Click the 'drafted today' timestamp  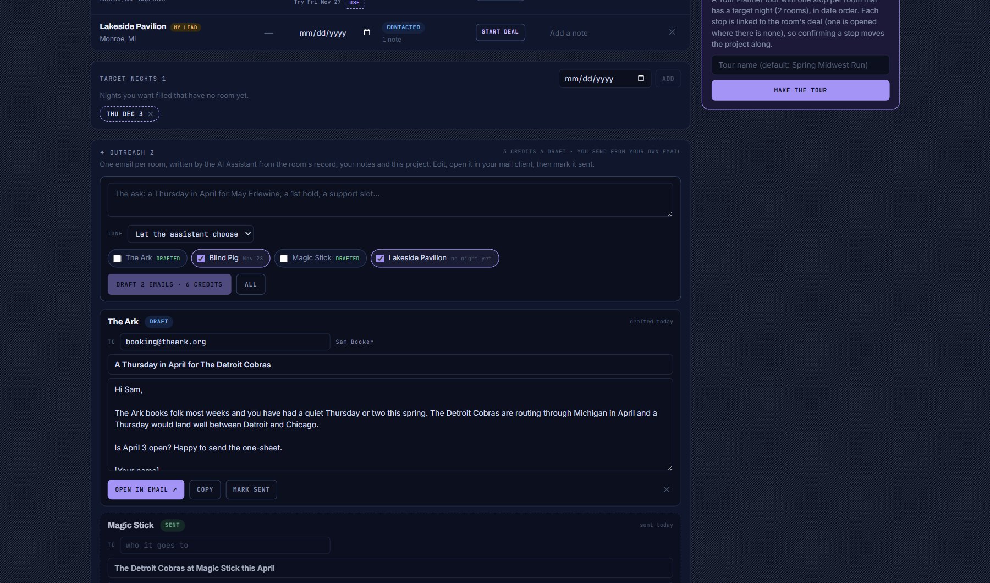point(651,322)
